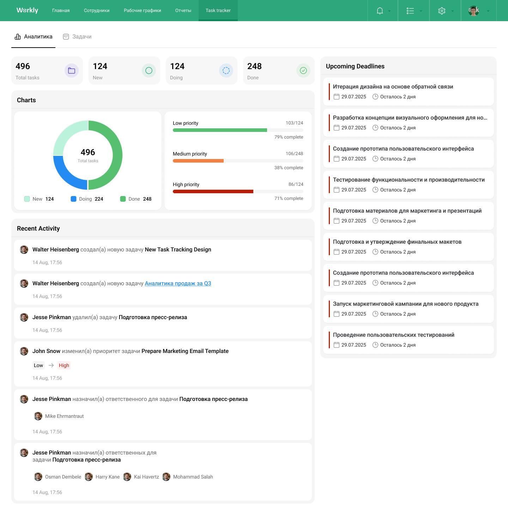Select the Total tasks folder icon

pyautogui.click(x=71, y=71)
